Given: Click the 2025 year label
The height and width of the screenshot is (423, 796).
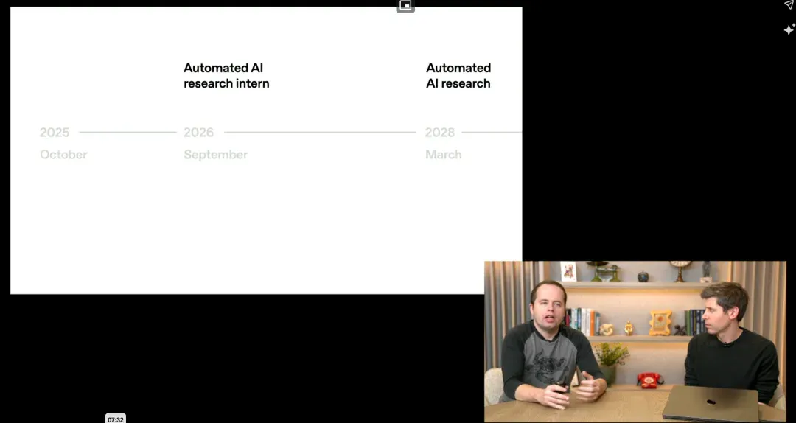Looking at the screenshot, I should coord(55,133).
